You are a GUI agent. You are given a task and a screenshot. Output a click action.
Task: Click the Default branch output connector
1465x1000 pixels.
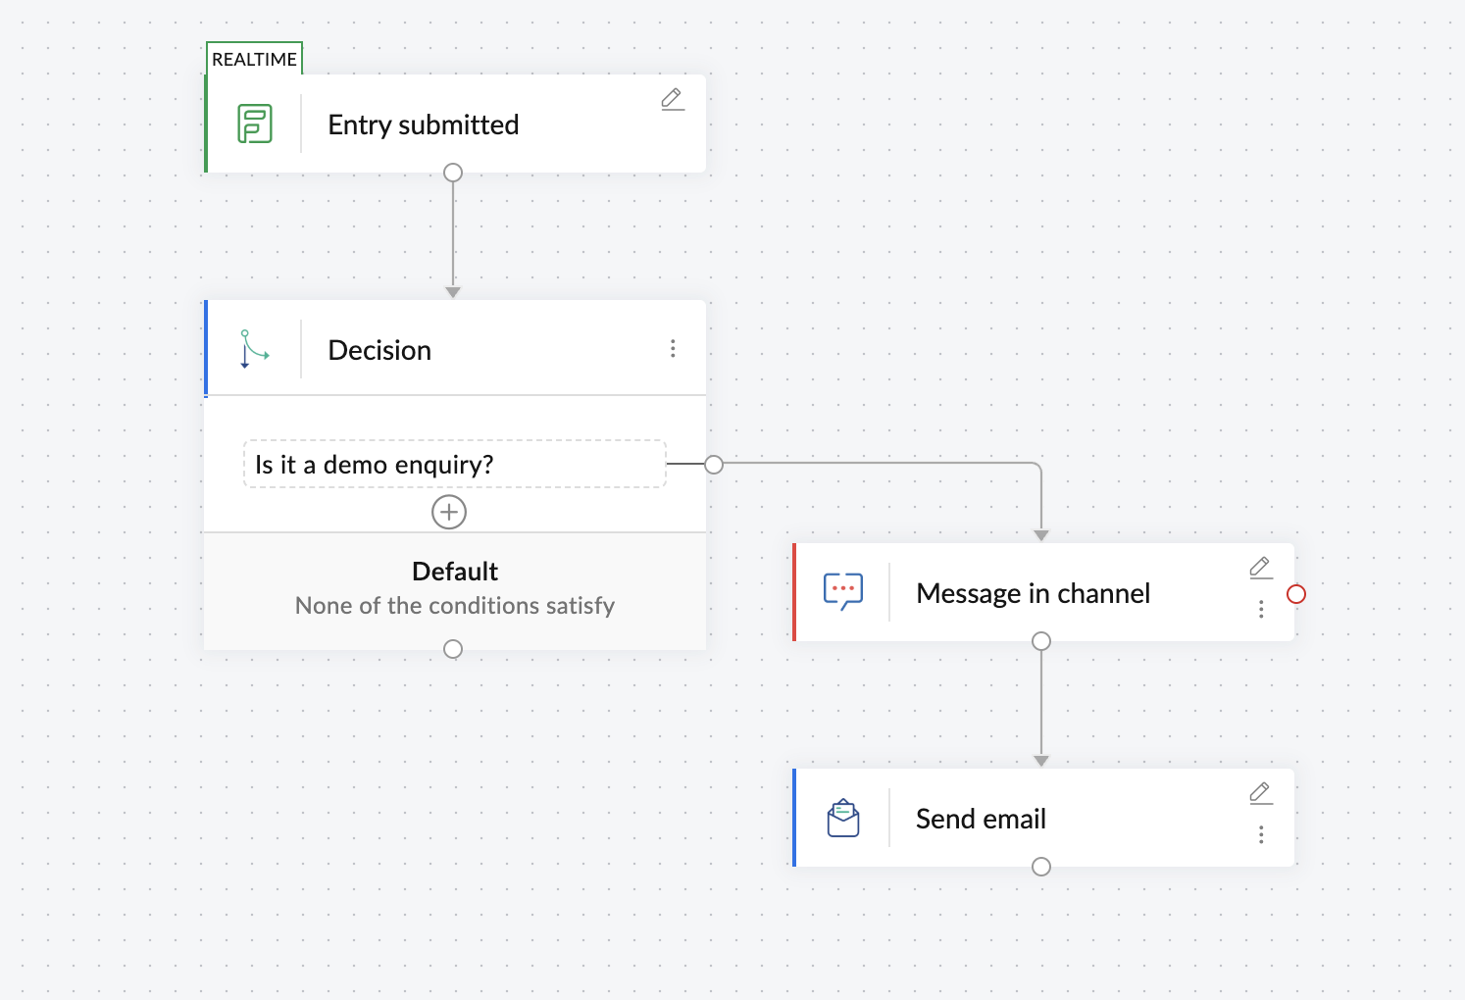pyautogui.click(x=453, y=649)
